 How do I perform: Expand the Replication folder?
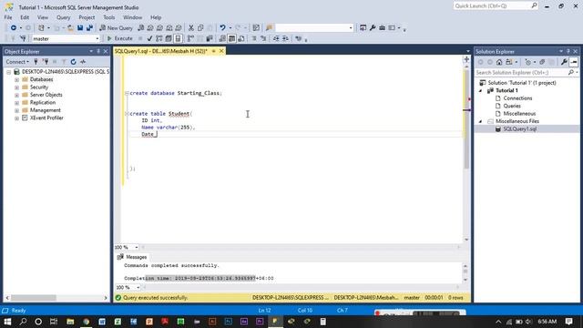[16, 103]
